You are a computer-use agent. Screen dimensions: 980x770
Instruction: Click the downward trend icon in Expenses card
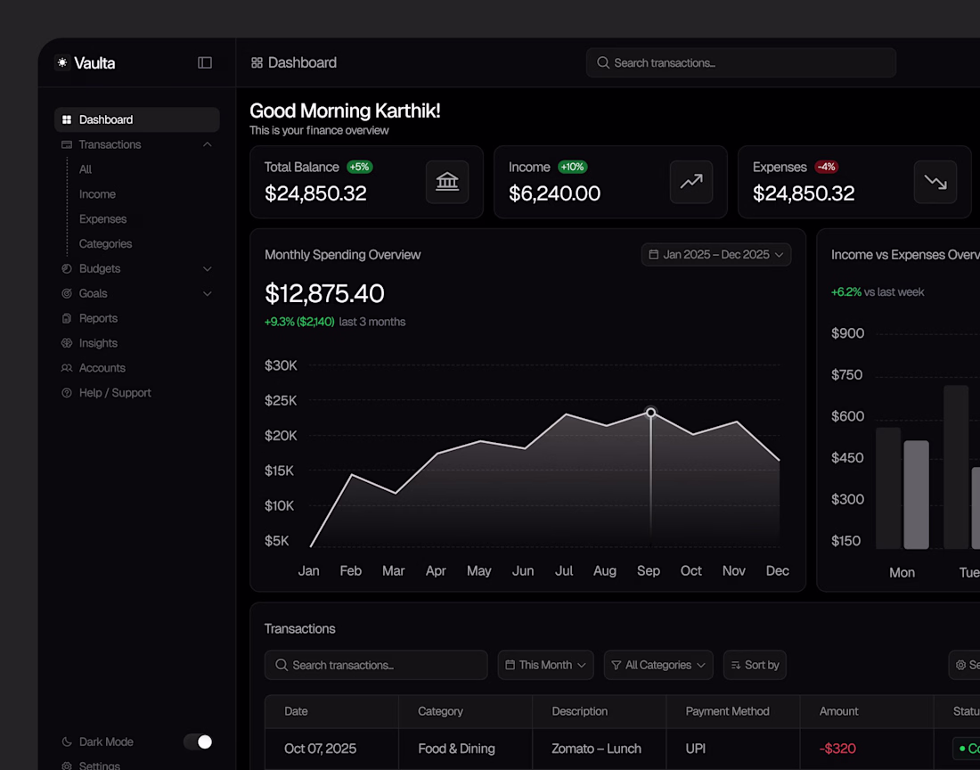[x=935, y=182]
